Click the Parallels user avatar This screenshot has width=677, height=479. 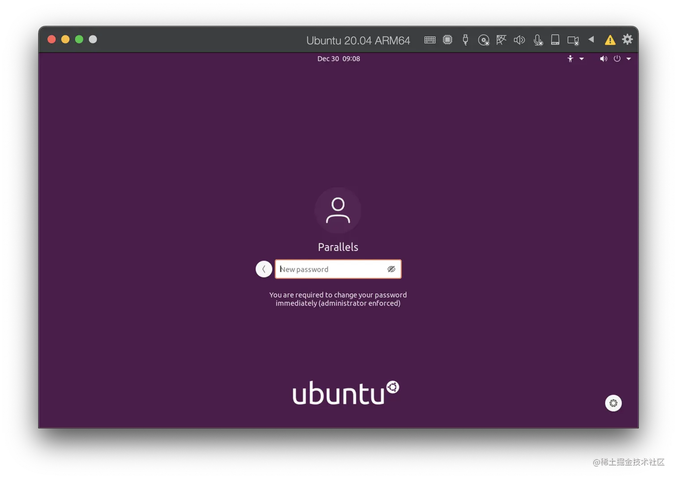point(338,210)
